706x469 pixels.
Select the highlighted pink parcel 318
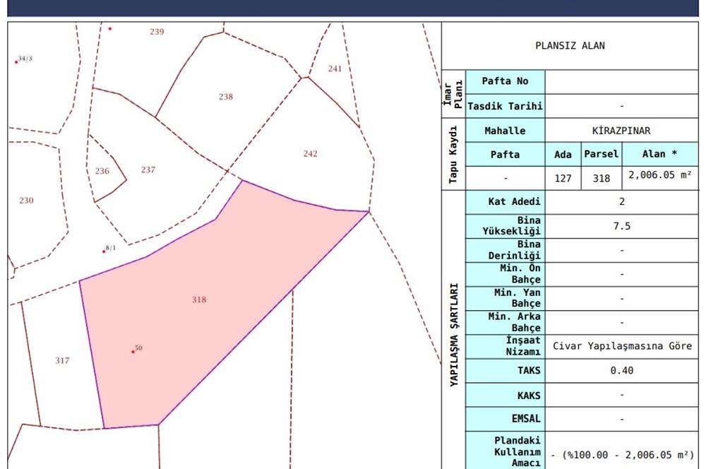point(199,299)
